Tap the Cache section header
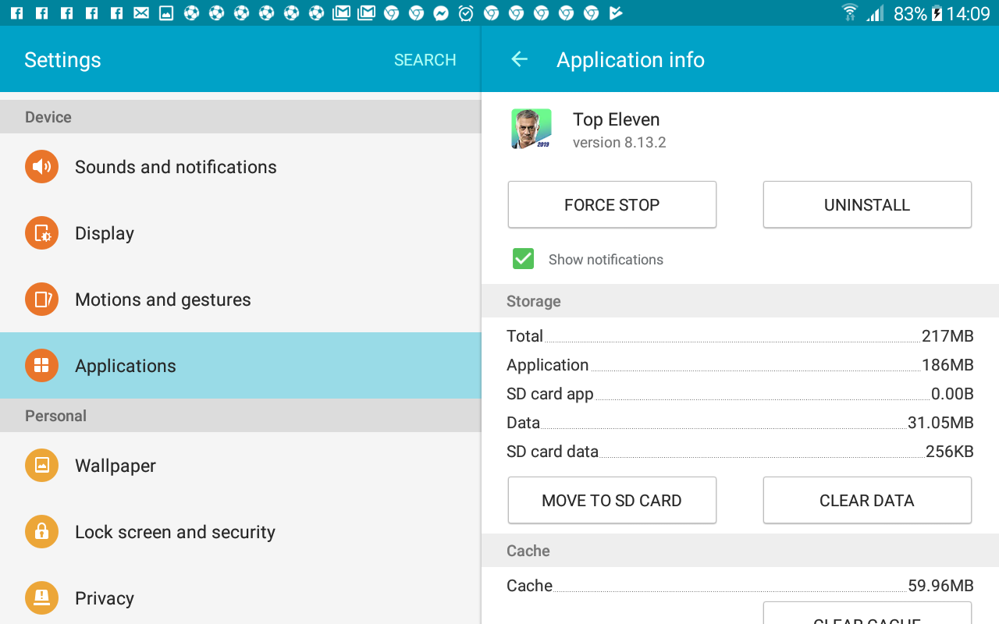Image resolution: width=999 pixels, height=624 pixels. pos(740,551)
